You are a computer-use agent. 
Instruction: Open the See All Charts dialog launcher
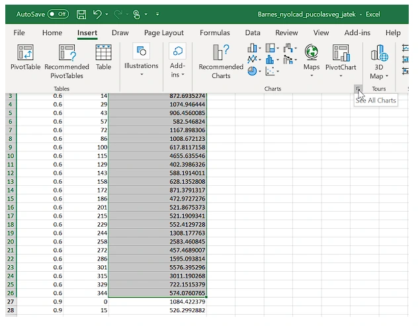[358, 89]
